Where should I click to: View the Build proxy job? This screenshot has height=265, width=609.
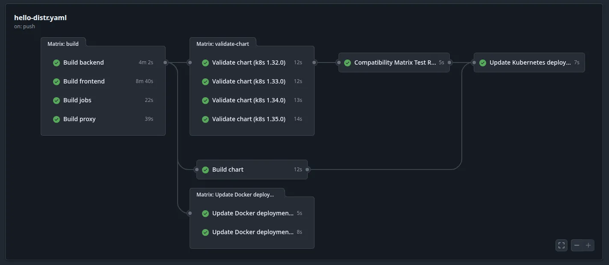tap(80, 119)
